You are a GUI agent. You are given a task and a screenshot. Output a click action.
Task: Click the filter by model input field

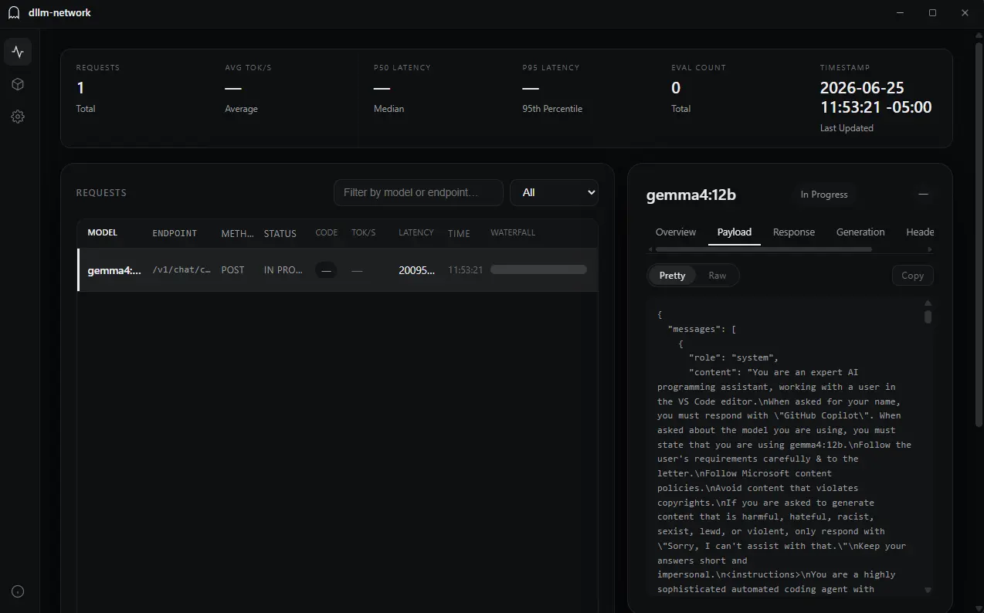click(418, 192)
